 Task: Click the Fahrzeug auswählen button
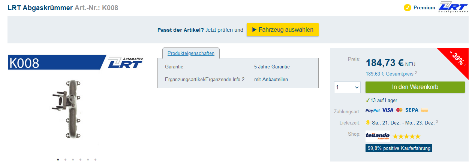tap(283, 30)
